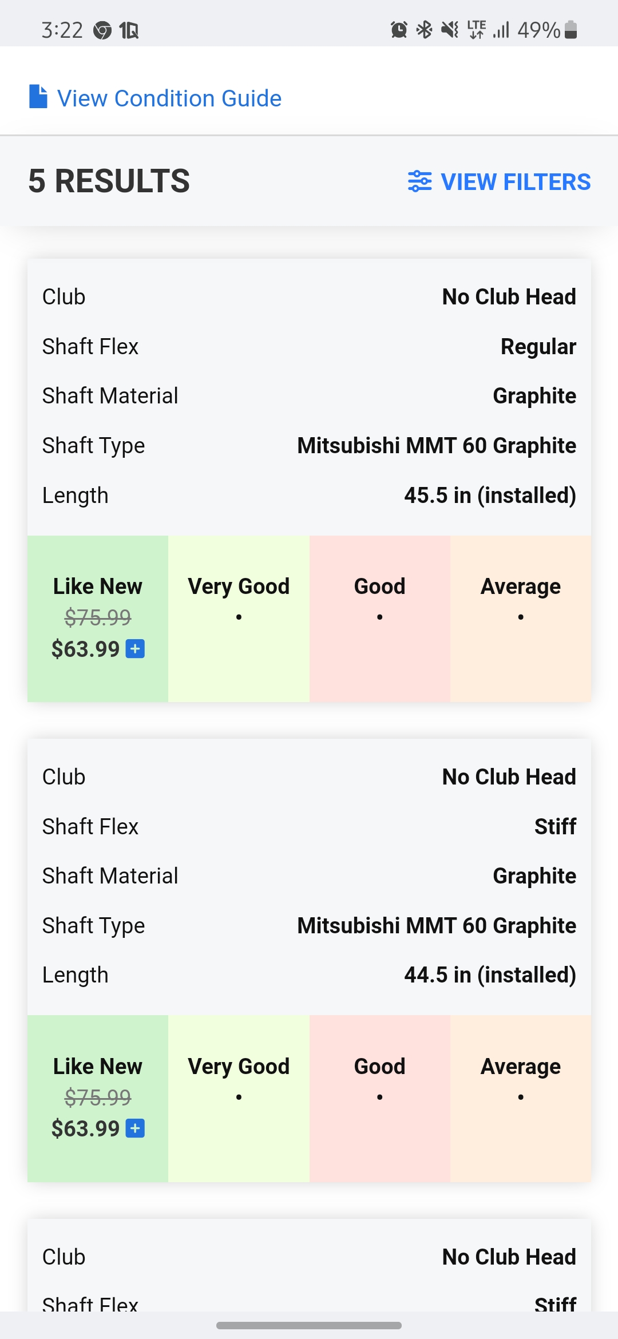This screenshot has height=1339, width=618.
Task: Open the View Condition Guide link
Action: pyautogui.click(x=169, y=98)
